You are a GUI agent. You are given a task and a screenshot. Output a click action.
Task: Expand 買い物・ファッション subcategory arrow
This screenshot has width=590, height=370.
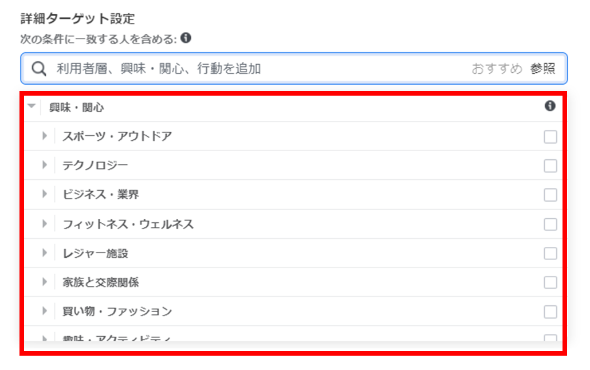45,311
